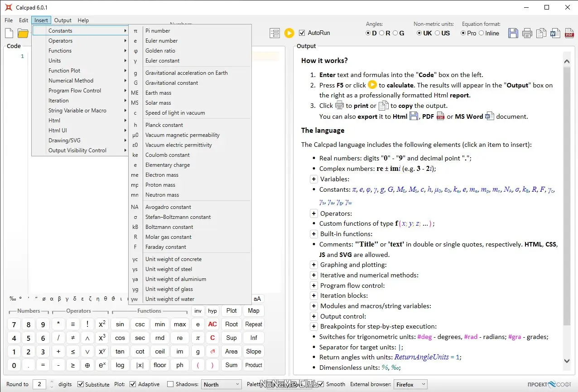Insert the Golden ratio constant
578x392 pixels.
coord(190,51)
